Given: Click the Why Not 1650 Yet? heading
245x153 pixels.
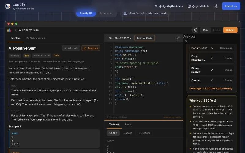Looking at the screenshot, I should (x=203, y=101).
